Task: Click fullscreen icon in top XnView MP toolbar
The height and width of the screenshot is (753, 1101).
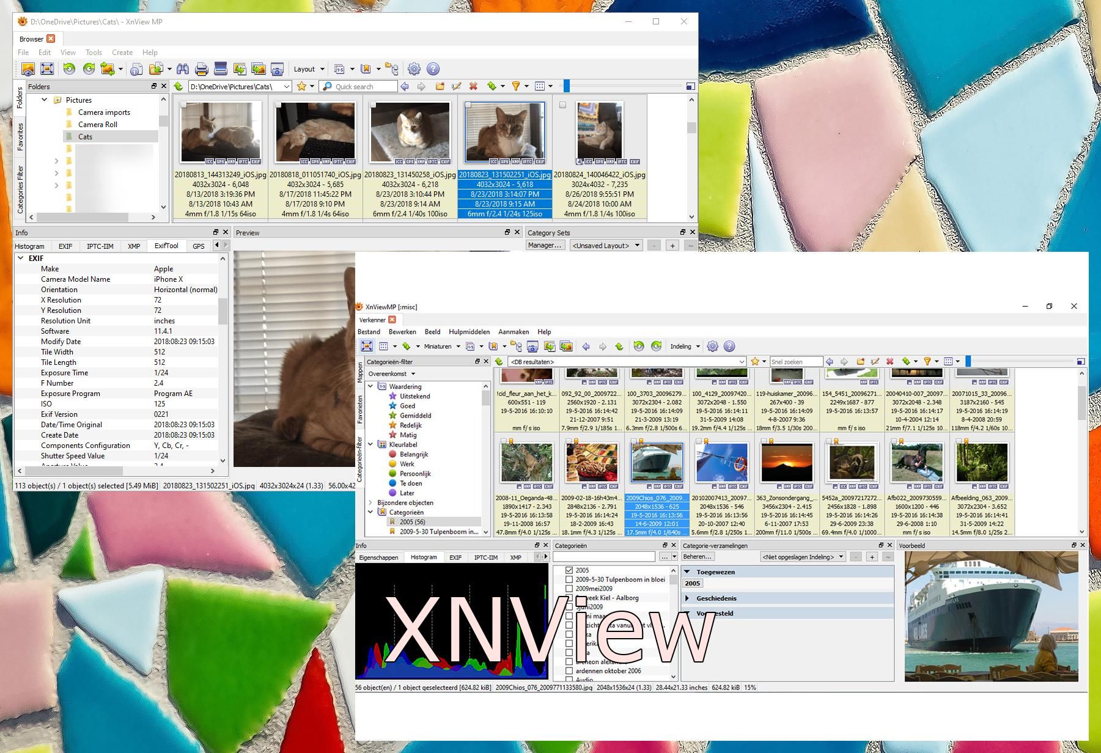Action: click(x=47, y=69)
